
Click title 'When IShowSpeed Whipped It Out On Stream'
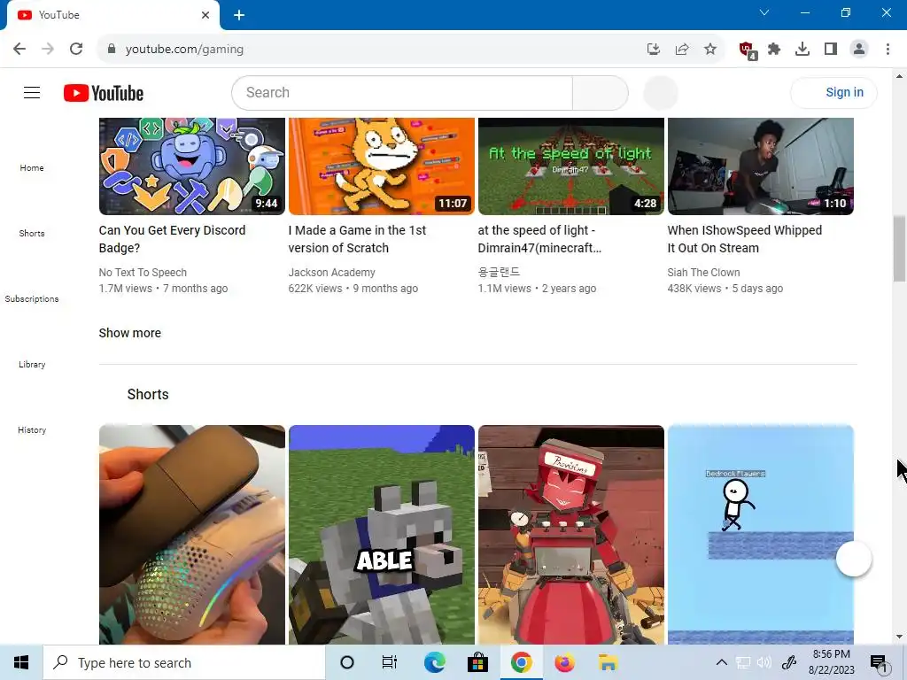744,239
